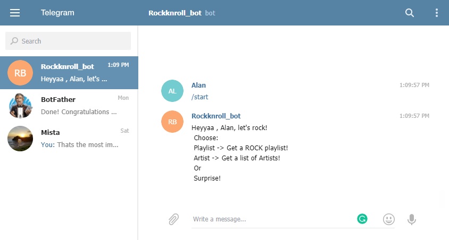This screenshot has height=240, width=449.
Task: Click the microphone voice message icon
Action: coord(411,219)
